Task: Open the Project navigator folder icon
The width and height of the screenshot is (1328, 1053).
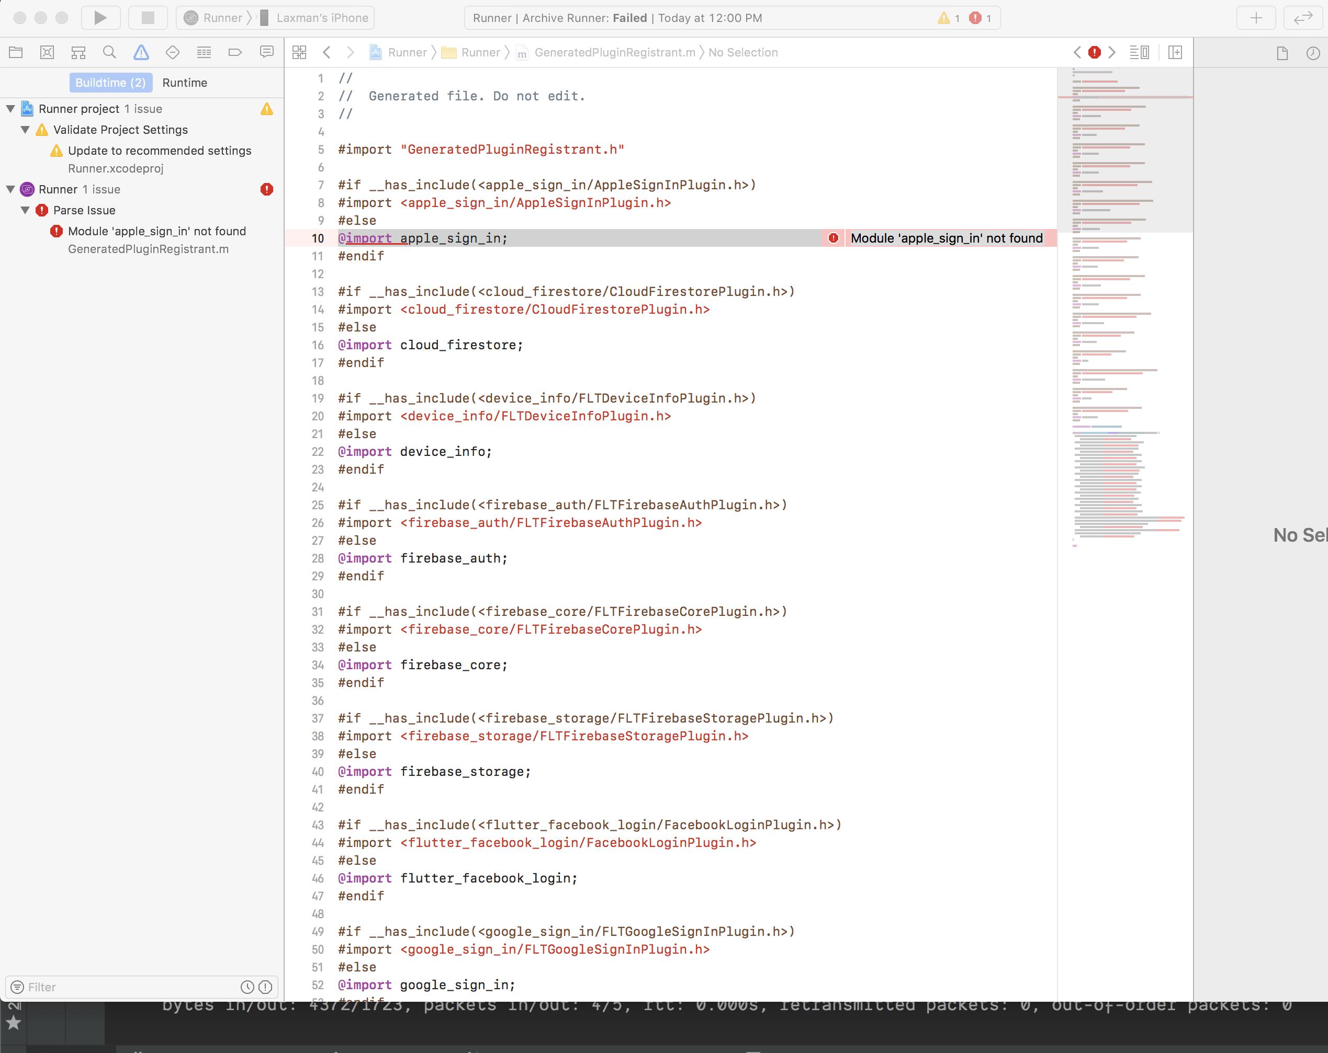Action: point(16,52)
